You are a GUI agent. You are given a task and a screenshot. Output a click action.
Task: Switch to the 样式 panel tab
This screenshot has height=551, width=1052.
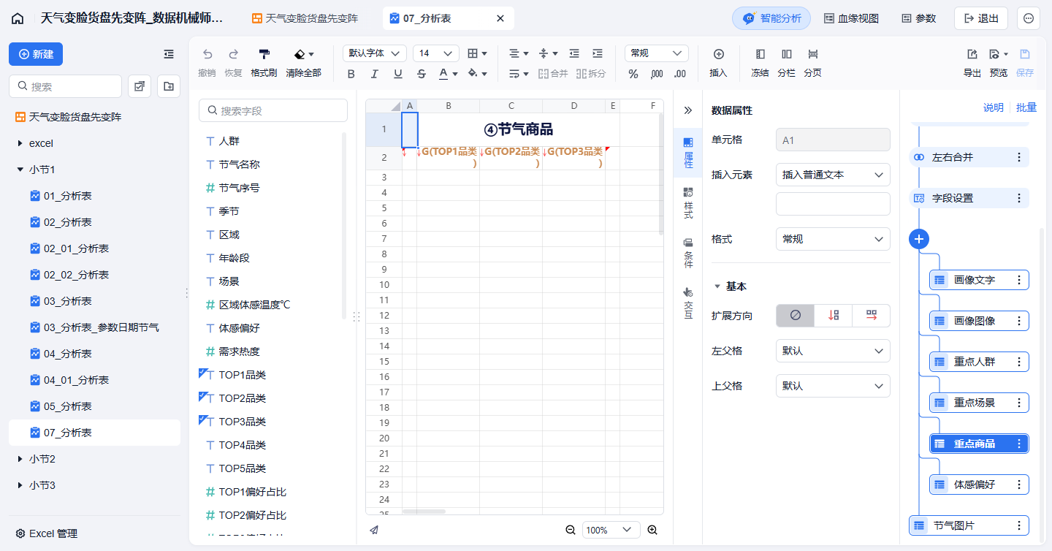(687, 203)
